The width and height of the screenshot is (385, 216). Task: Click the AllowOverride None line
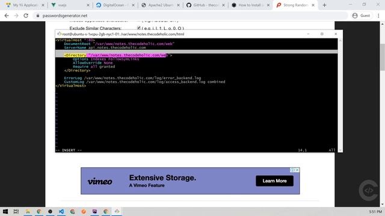[x=93, y=62]
